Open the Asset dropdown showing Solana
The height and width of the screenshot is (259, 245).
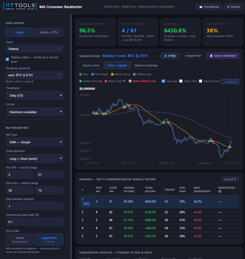[34, 49]
